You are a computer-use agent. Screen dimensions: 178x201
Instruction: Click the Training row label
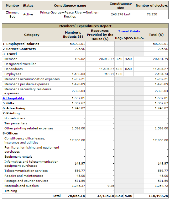pyautogui.click(x=11, y=191)
